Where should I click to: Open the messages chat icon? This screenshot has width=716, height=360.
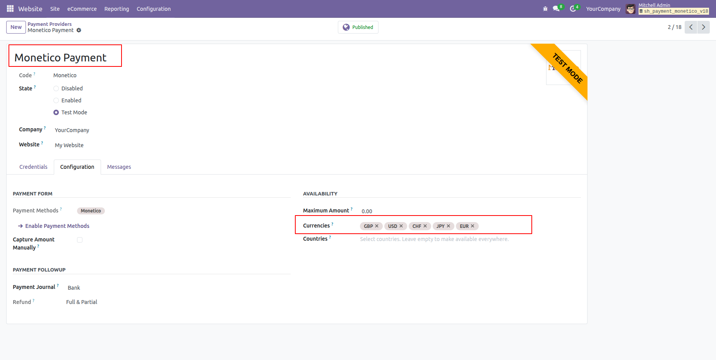click(x=557, y=8)
